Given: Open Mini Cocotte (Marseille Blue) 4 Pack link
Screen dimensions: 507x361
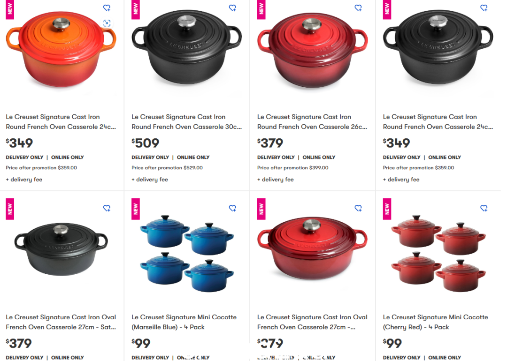Looking at the screenshot, I should point(184,322).
